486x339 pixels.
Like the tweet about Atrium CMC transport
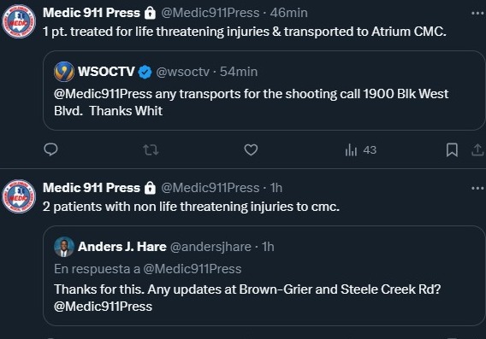click(x=251, y=150)
